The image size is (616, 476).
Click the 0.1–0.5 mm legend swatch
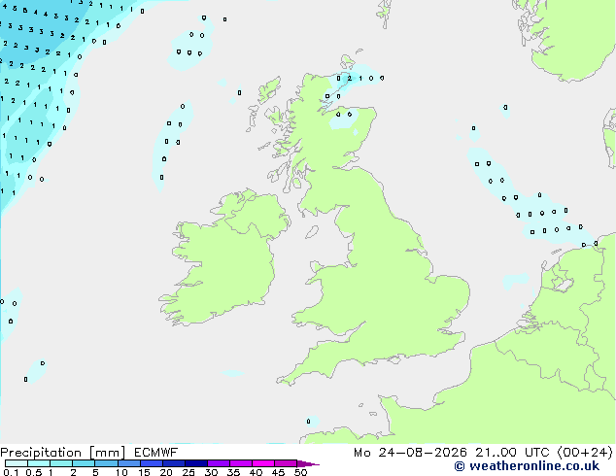(x=17, y=463)
